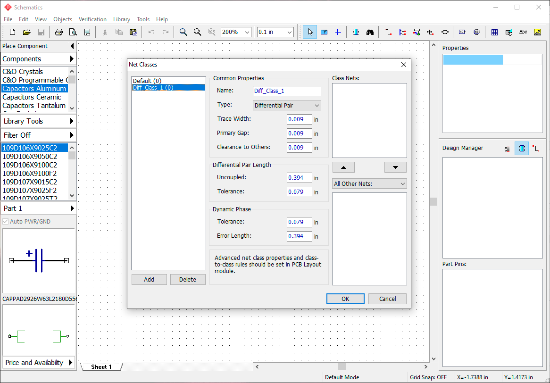Viewport: 550px width, 383px height.
Task: Show nets view in Design Manager
Action: pyautogui.click(x=536, y=149)
